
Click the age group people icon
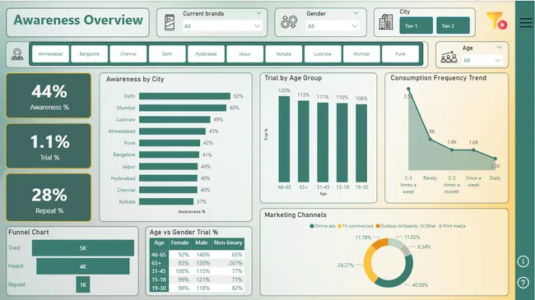tap(449, 58)
